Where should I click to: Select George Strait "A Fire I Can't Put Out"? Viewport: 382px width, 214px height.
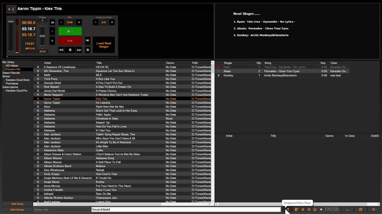point(122,83)
